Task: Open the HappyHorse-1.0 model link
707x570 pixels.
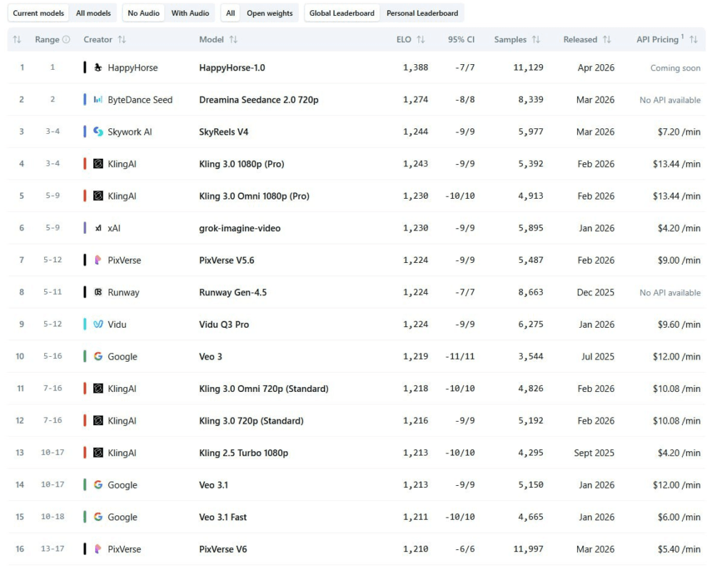Action: (x=232, y=68)
